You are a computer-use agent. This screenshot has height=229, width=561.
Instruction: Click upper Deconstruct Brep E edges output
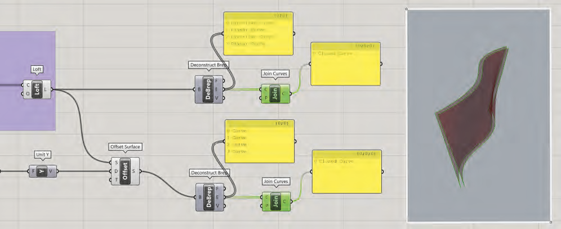click(x=224, y=89)
